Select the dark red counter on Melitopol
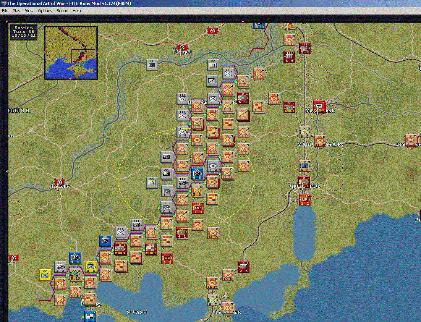 click(304, 182)
